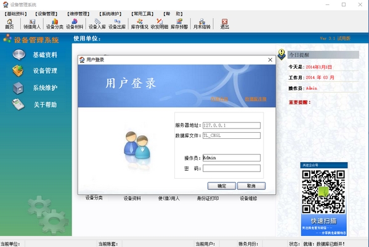Click the Ver 3.1 试用版 version text

click(335, 38)
